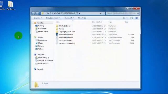Click the search magnifier icon

point(138,13)
